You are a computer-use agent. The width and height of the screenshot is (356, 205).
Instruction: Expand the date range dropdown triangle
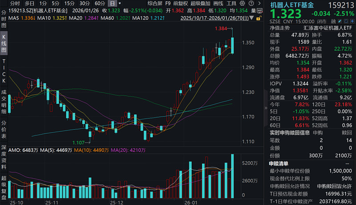[252, 18]
